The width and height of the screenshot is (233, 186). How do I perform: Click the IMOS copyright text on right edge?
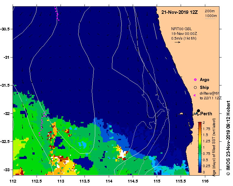click(x=228, y=138)
